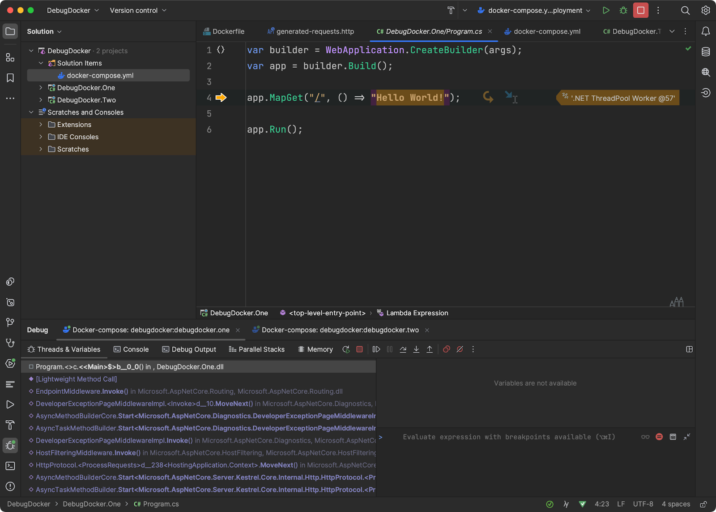Switch to the Debug Output tab
The width and height of the screenshot is (716, 512).
pos(189,349)
